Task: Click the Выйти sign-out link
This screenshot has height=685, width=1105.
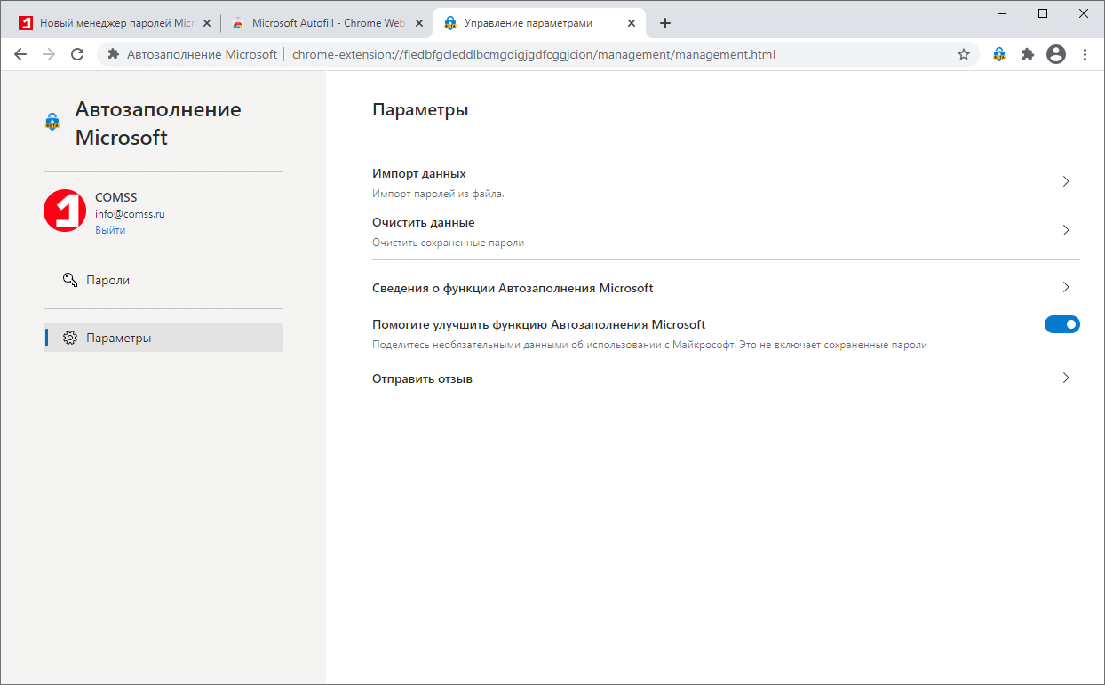Action: [110, 230]
